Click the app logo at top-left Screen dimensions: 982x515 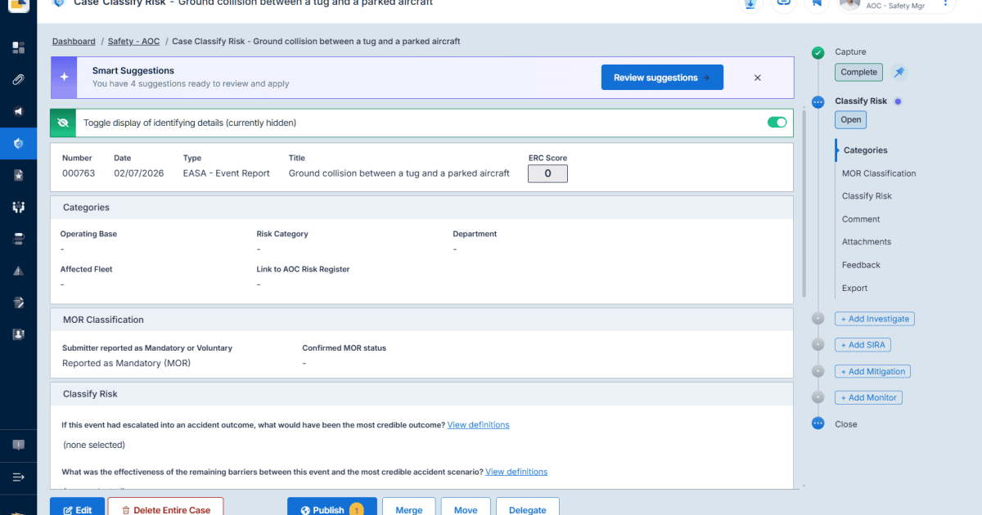tap(18, 7)
